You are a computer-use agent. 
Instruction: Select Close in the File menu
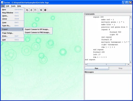12,19
